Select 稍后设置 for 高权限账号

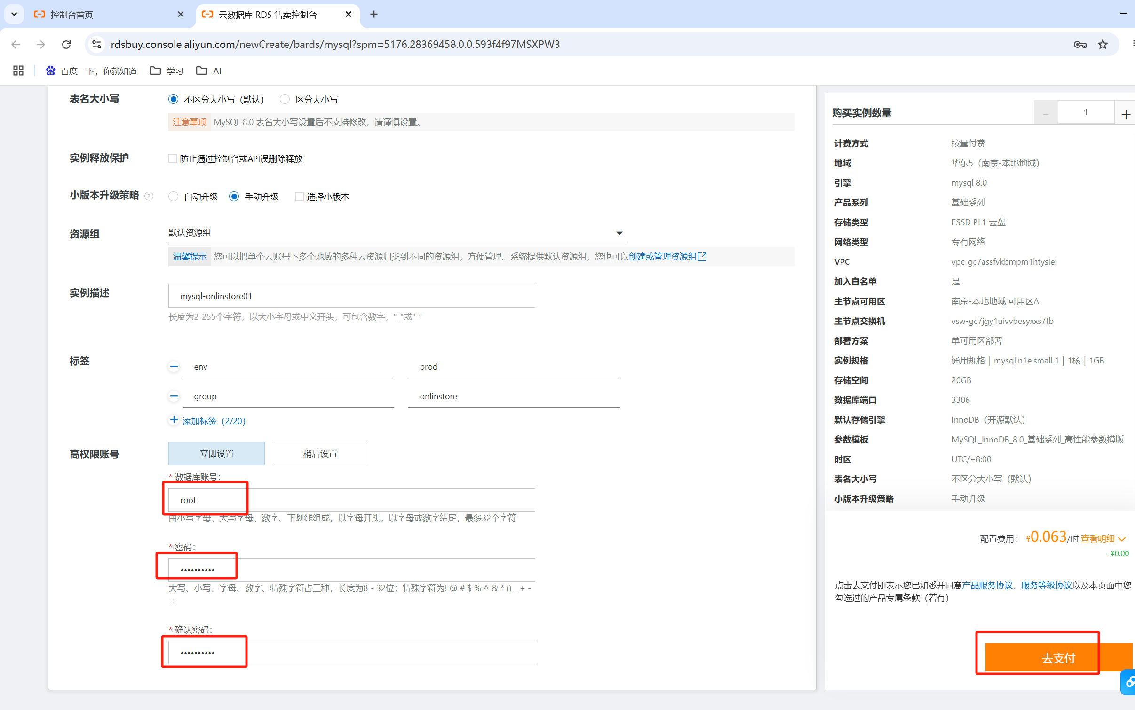[320, 453]
